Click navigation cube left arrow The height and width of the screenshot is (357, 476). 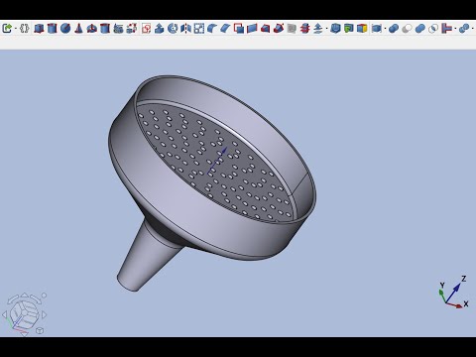coord(5,314)
